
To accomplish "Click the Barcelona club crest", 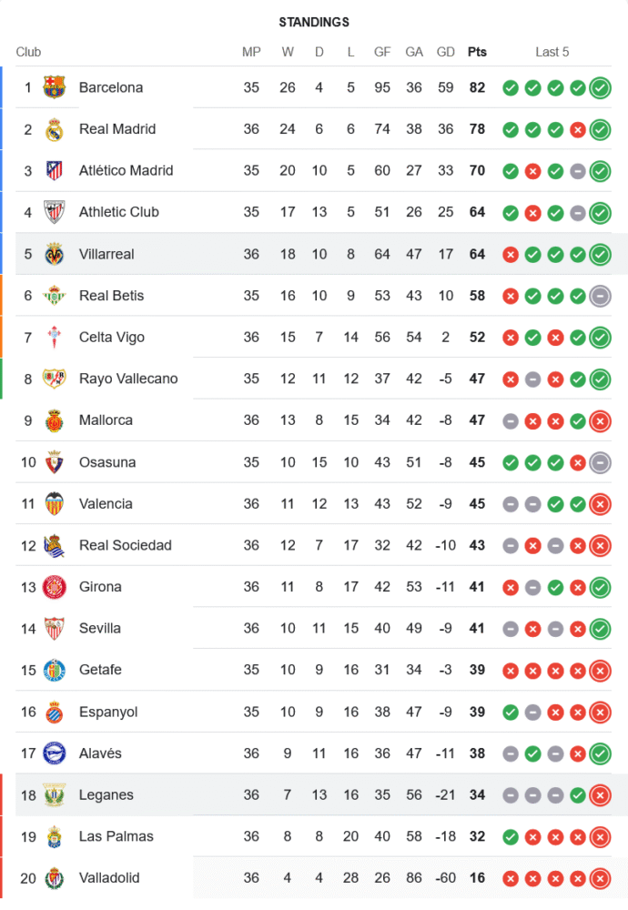I will (x=55, y=87).
